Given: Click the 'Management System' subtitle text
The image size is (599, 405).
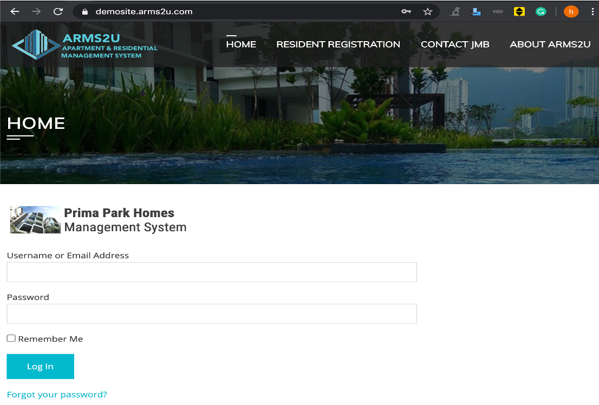Looking at the screenshot, I should coord(125,227).
